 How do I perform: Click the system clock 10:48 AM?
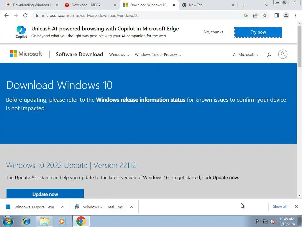click(287, 219)
